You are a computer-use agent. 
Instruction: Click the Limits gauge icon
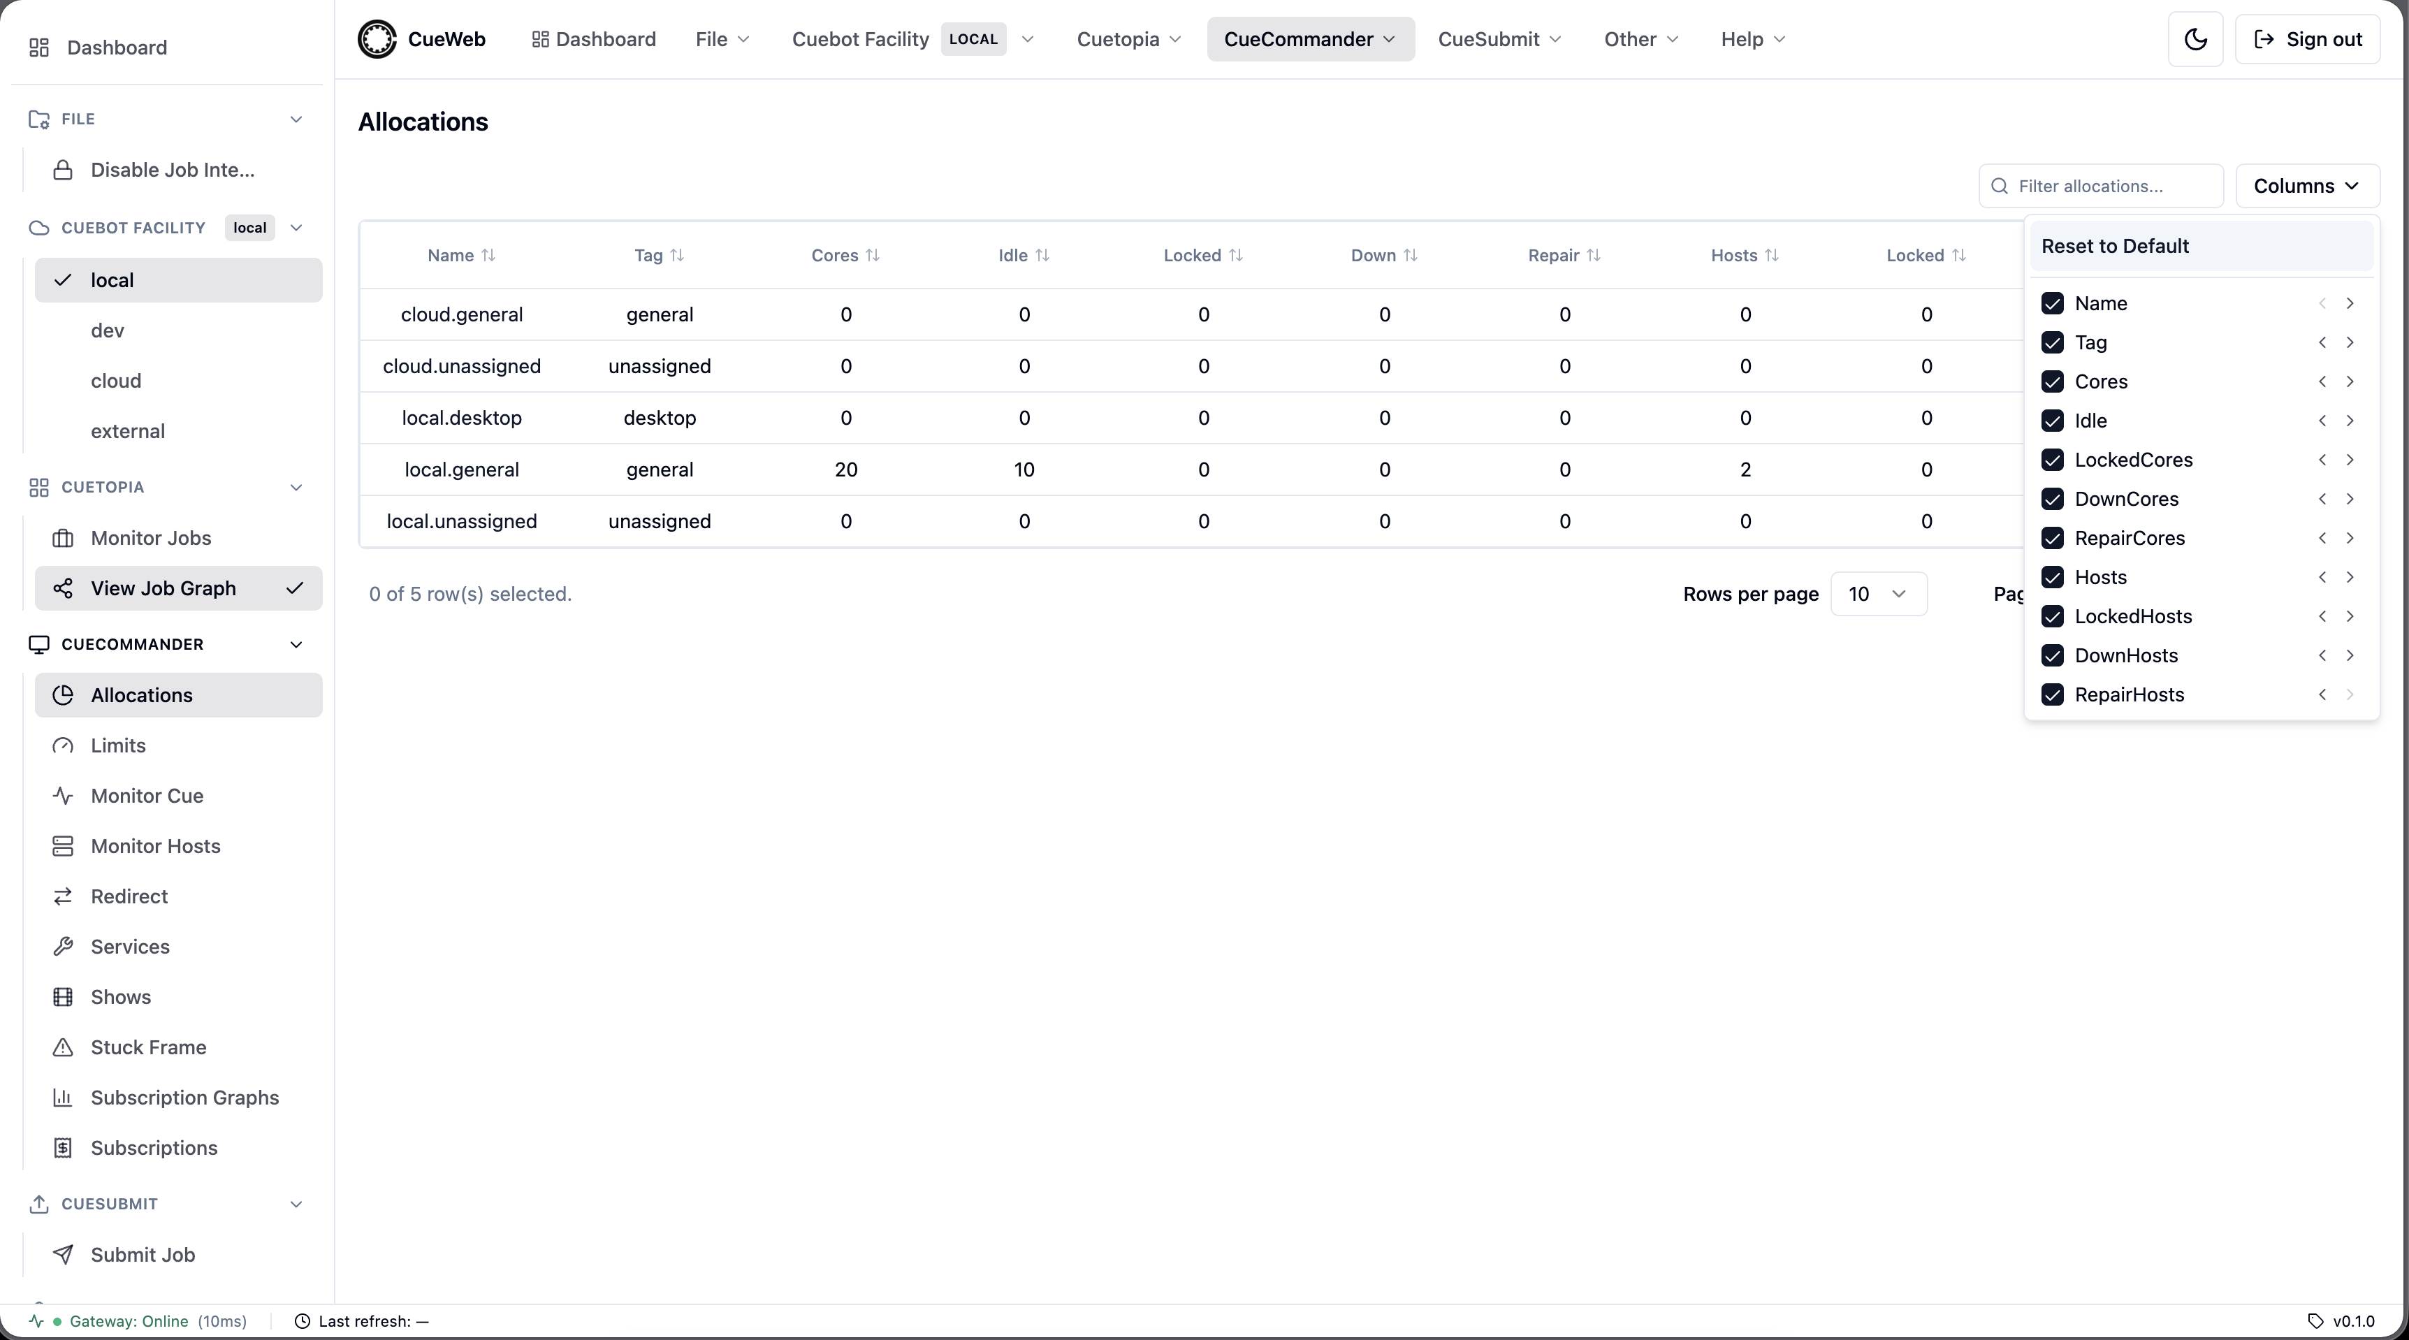pyautogui.click(x=63, y=746)
